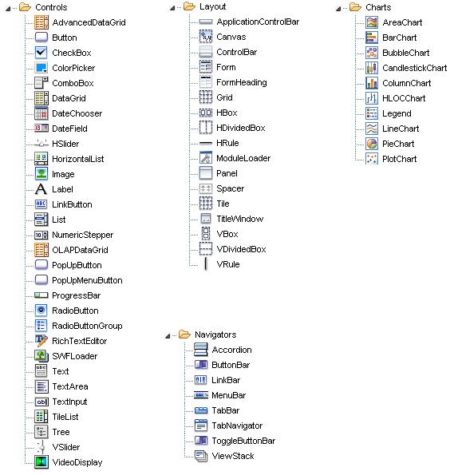Click the Panel item text
458x475 pixels.
227,173
